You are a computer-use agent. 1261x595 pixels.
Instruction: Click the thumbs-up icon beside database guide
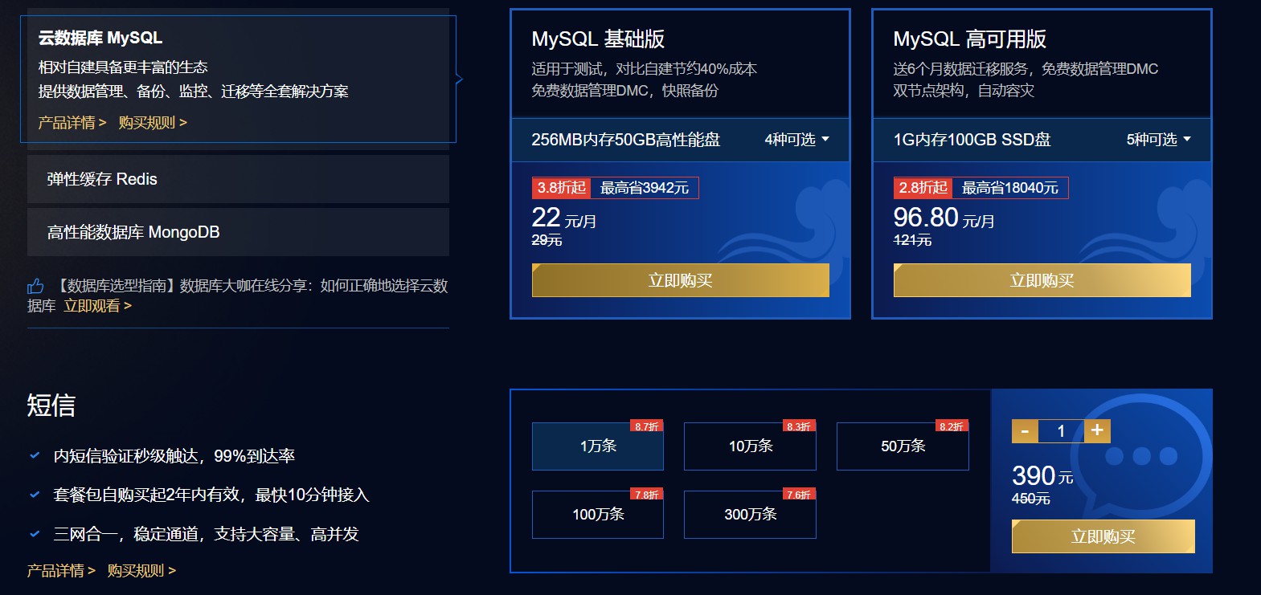click(35, 286)
